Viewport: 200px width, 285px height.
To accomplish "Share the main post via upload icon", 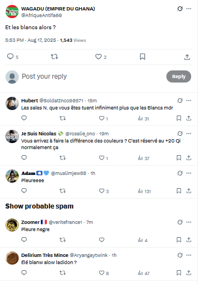I will 187,57.
